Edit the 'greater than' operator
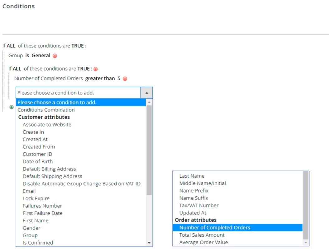 100,78
